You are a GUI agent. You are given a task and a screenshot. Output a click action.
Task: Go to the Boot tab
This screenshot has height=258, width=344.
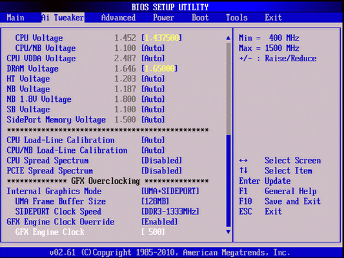pos(200,17)
